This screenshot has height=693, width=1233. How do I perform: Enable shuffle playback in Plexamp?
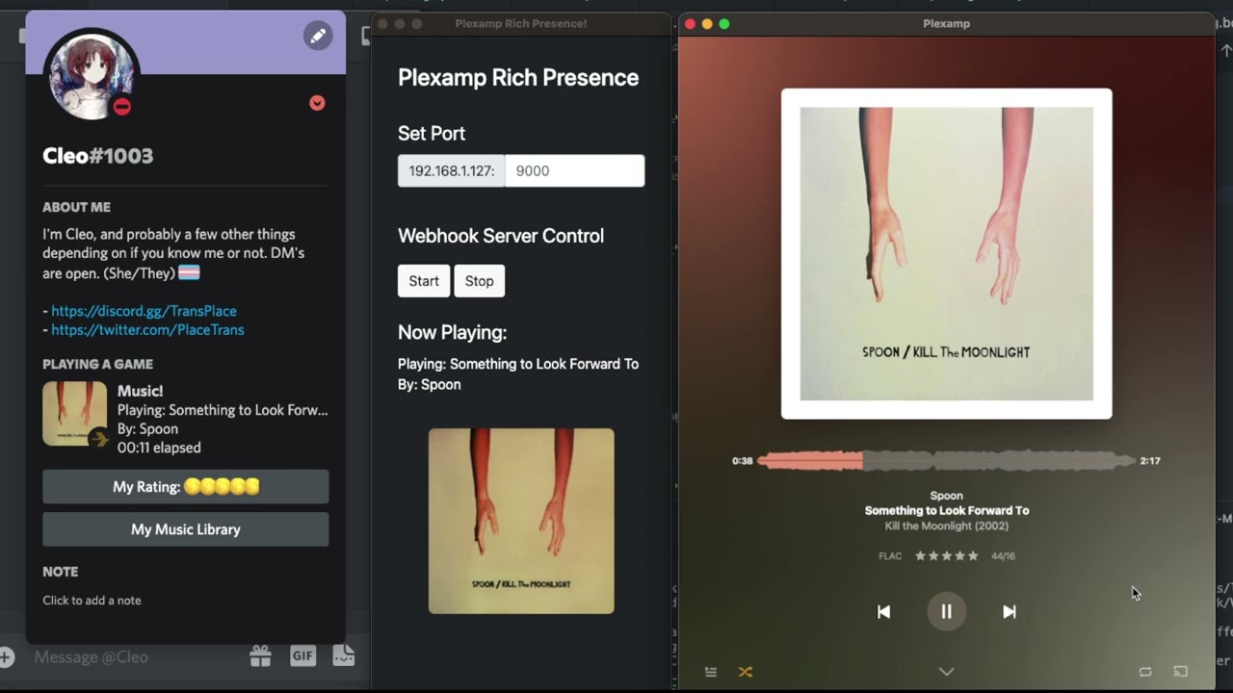click(x=745, y=672)
